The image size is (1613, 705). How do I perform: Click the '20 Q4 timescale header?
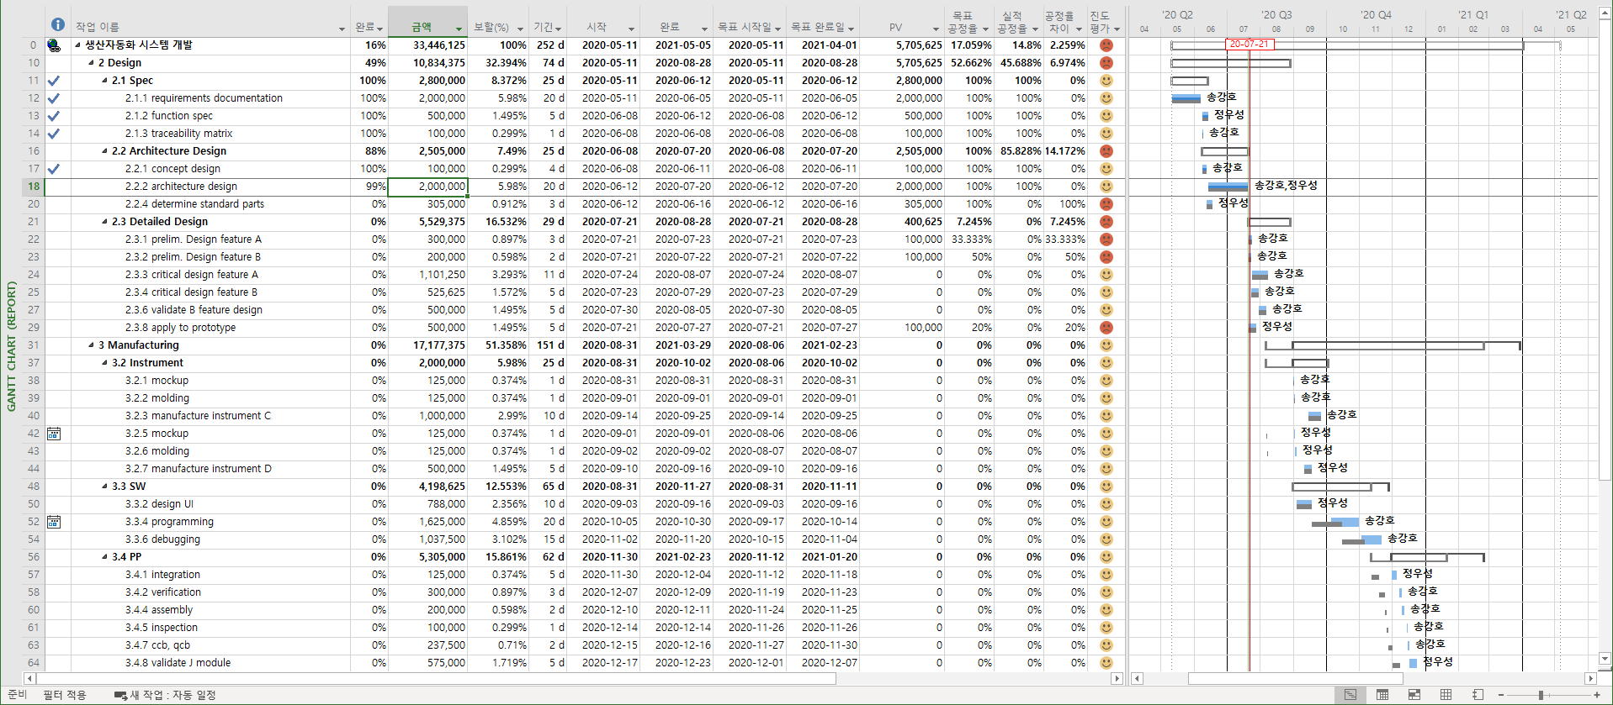[1376, 15]
